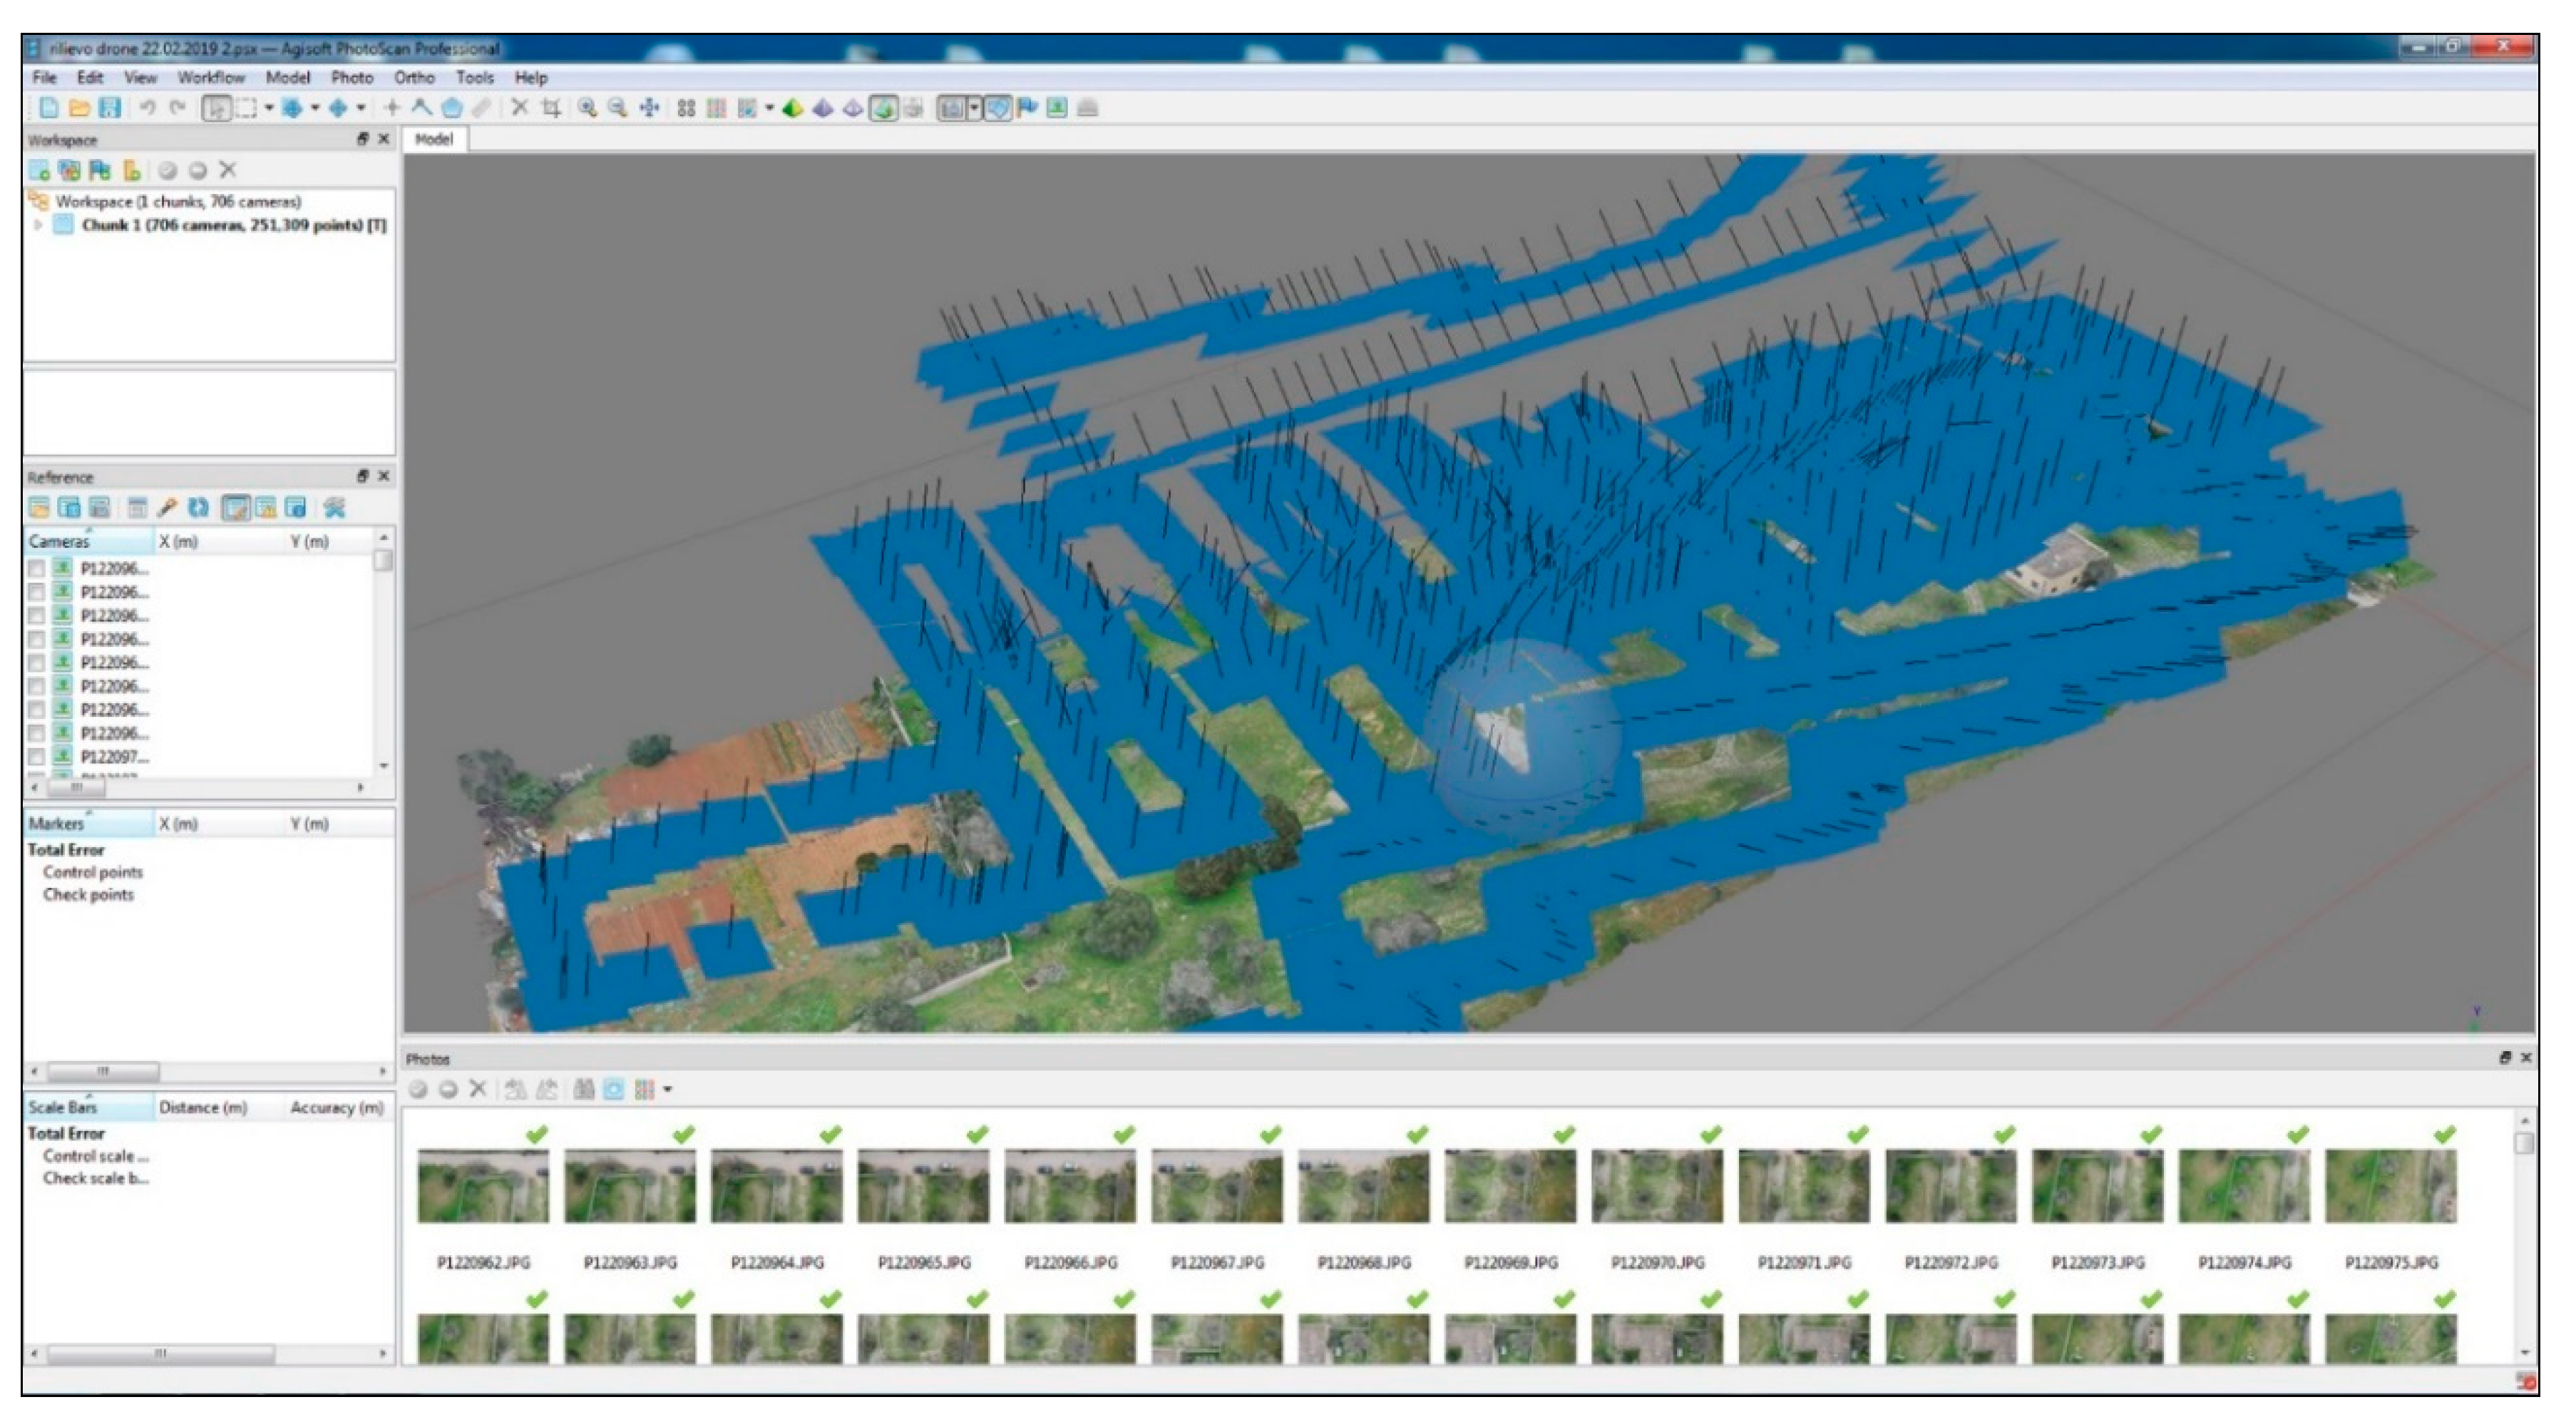Click the Accuracy (m) column header

(336, 1108)
